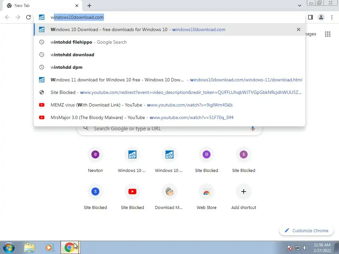Start voice search with the microphone
The height and width of the screenshot is (254, 339).
pos(253,129)
